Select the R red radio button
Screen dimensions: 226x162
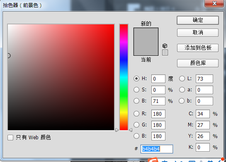point(136,114)
